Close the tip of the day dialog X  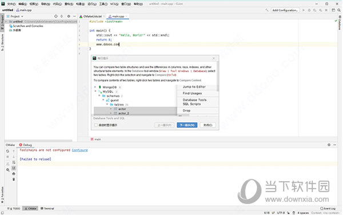[214, 58]
